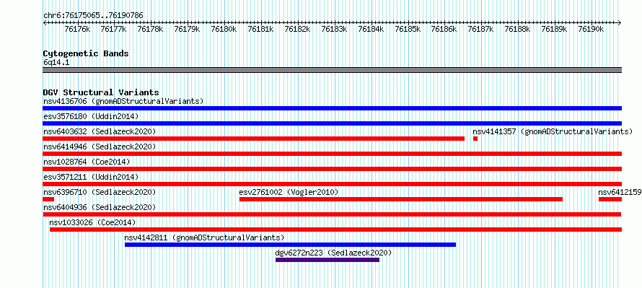Image resolution: width=642 pixels, height=288 pixels.
Task: Select the red bar under nsv1033026
Action: coord(335,230)
